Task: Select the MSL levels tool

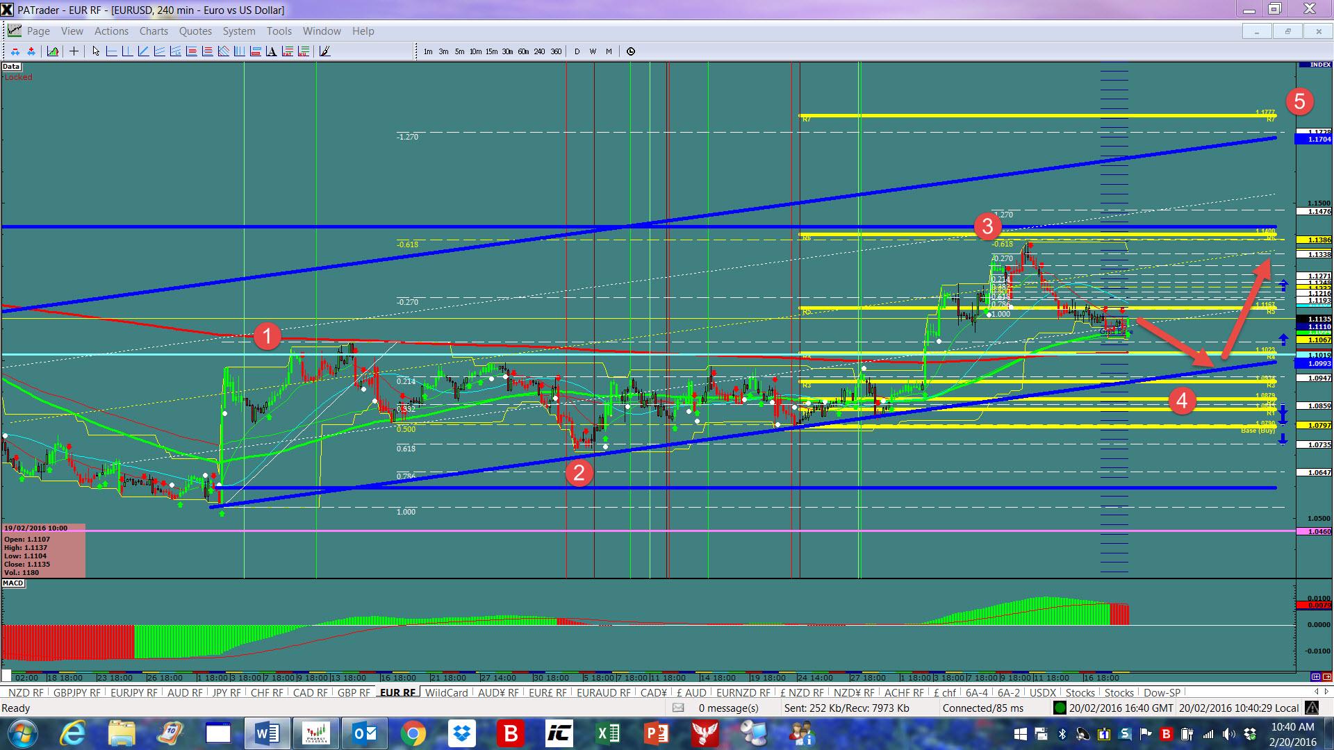Action: [303, 51]
